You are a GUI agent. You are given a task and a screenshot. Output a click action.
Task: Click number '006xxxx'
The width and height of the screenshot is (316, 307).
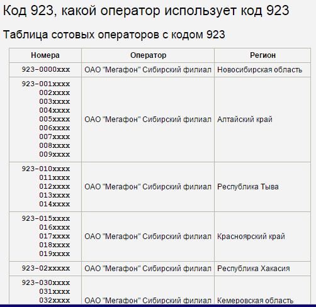(x=55, y=128)
